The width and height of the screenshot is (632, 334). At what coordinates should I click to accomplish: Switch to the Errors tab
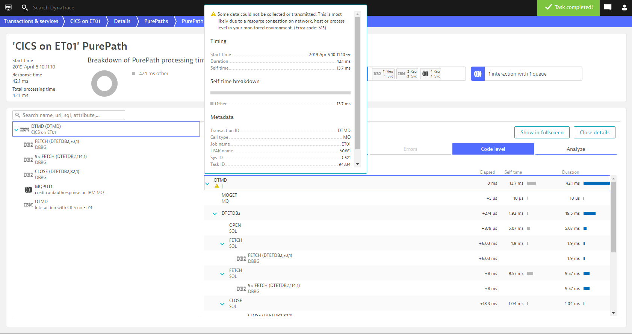(x=410, y=149)
